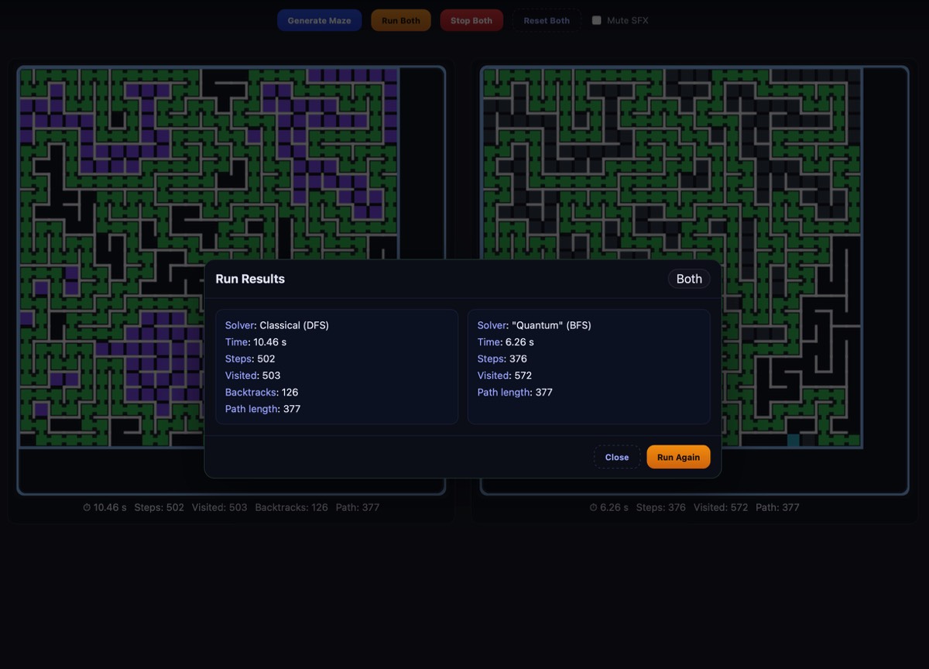The height and width of the screenshot is (669, 929).
Task: Select the Classical (DFS) solver result card
Action: click(x=337, y=367)
